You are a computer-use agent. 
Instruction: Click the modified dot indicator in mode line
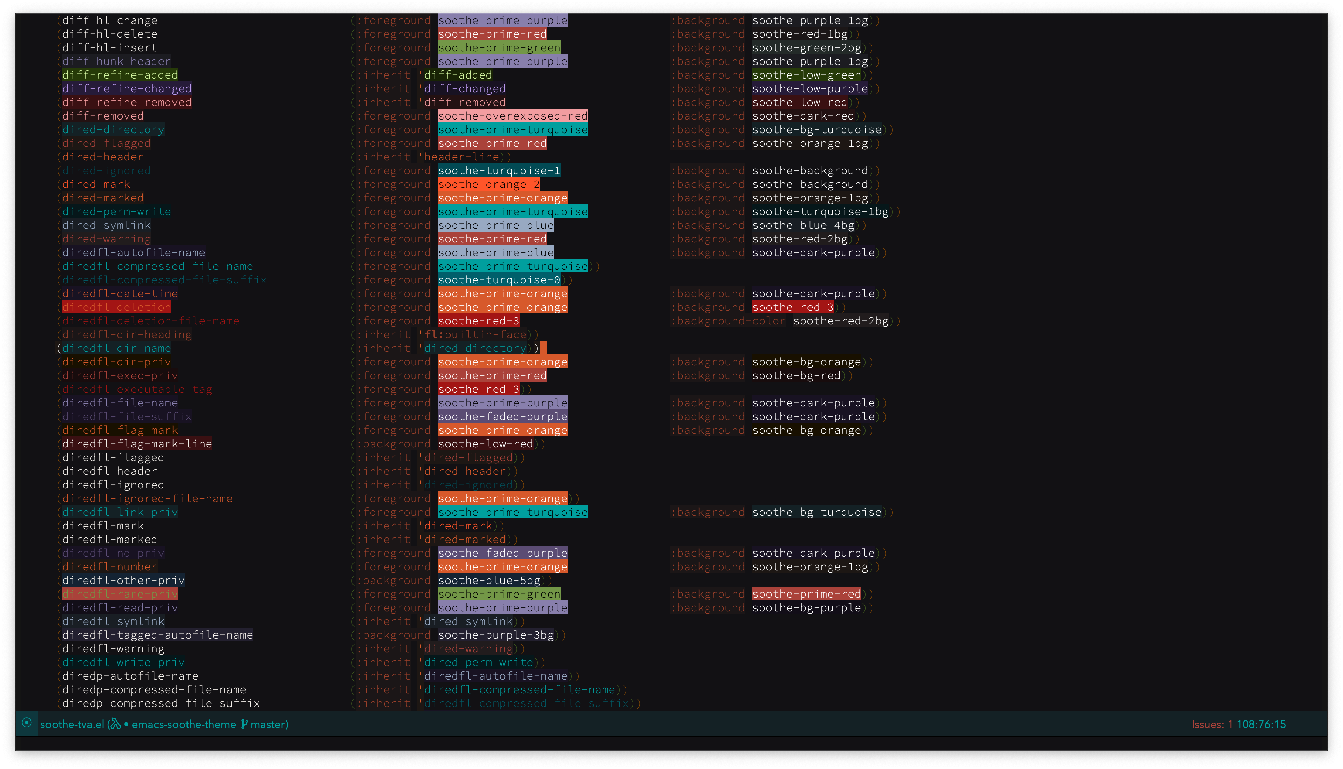tap(126, 724)
